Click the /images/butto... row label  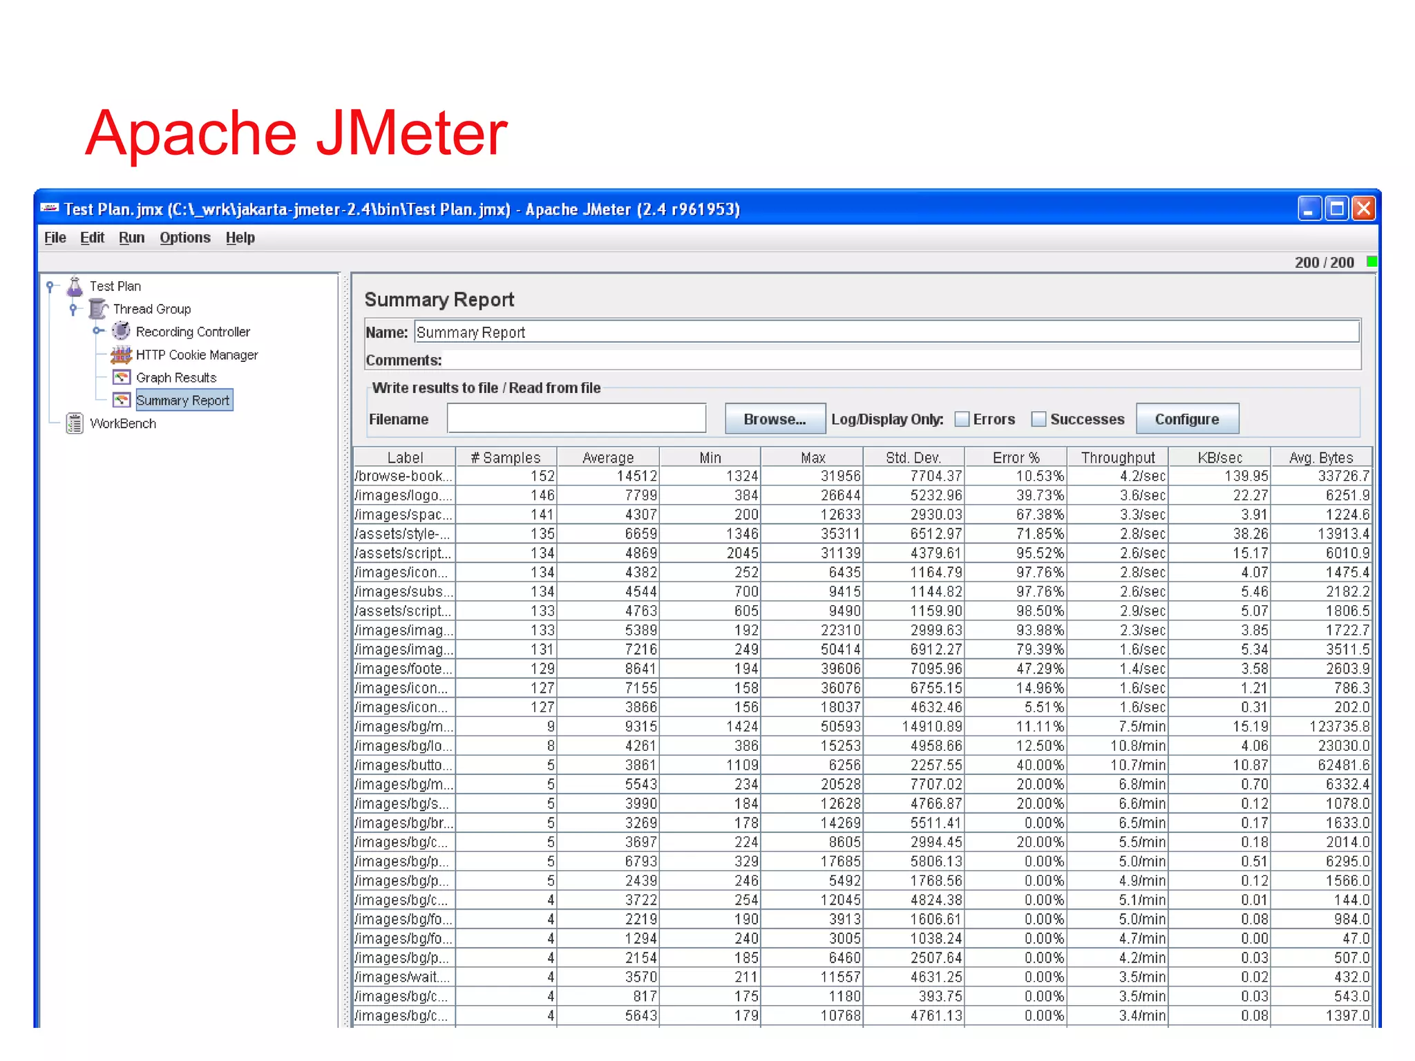pyautogui.click(x=404, y=765)
